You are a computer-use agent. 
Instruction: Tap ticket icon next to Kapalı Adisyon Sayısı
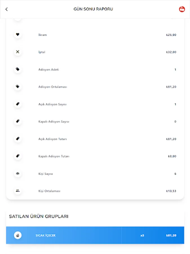[x=18, y=121]
